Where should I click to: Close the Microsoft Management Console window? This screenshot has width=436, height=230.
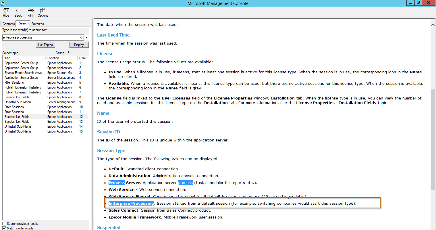[x=429, y=3]
